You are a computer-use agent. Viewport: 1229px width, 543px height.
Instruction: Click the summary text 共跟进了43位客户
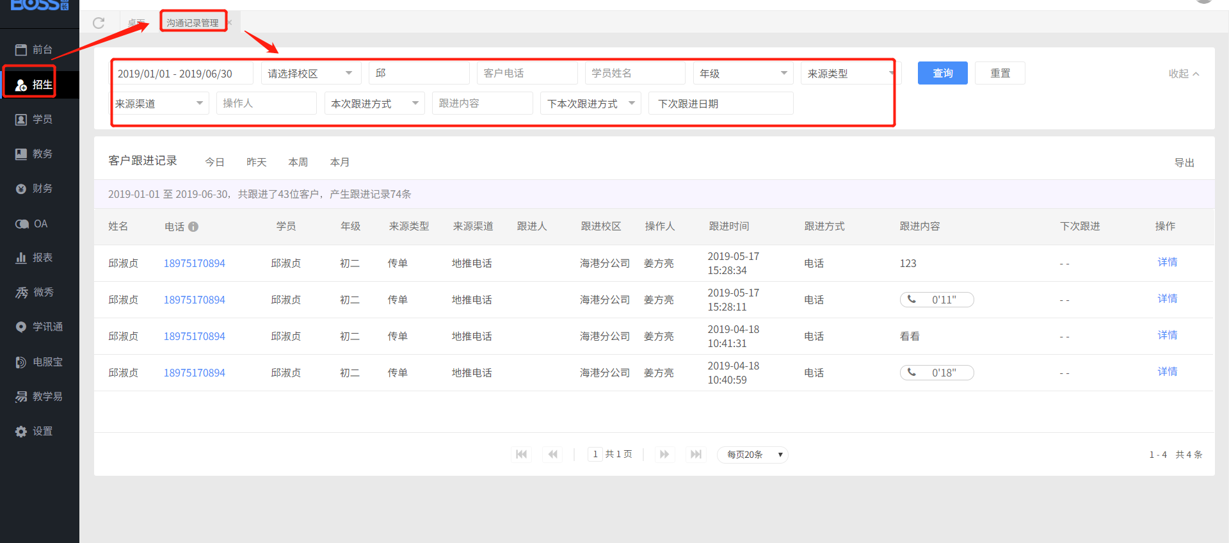278,194
